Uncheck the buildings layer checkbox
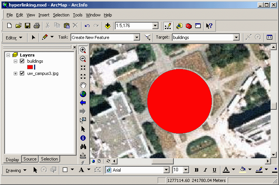 (22, 61)
